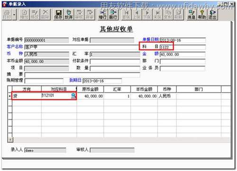Click the 到期日 field showing 2013-08-16

102,81
